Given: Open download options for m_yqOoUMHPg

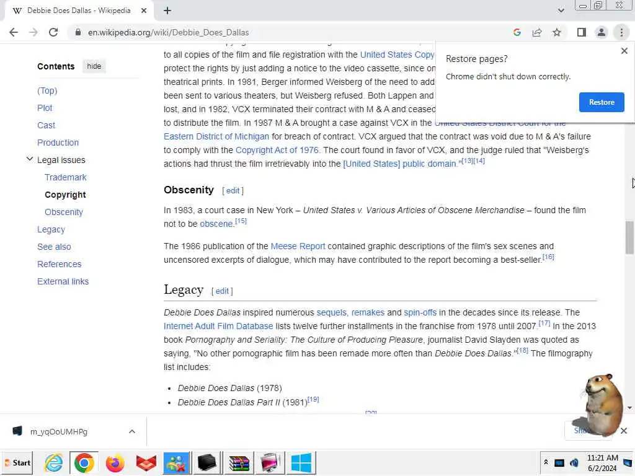Looking at the screenshot, I should tap(131, 432).
